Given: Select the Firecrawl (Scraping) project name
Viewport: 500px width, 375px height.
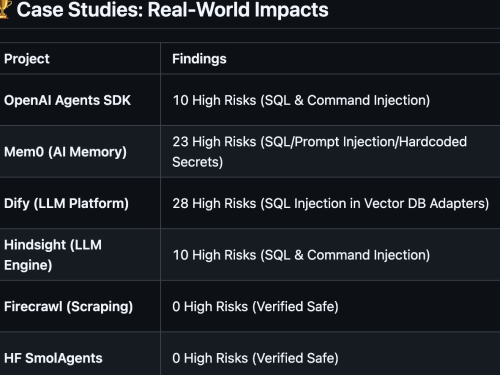Looking at the screenshot, I should pos(68,306).
